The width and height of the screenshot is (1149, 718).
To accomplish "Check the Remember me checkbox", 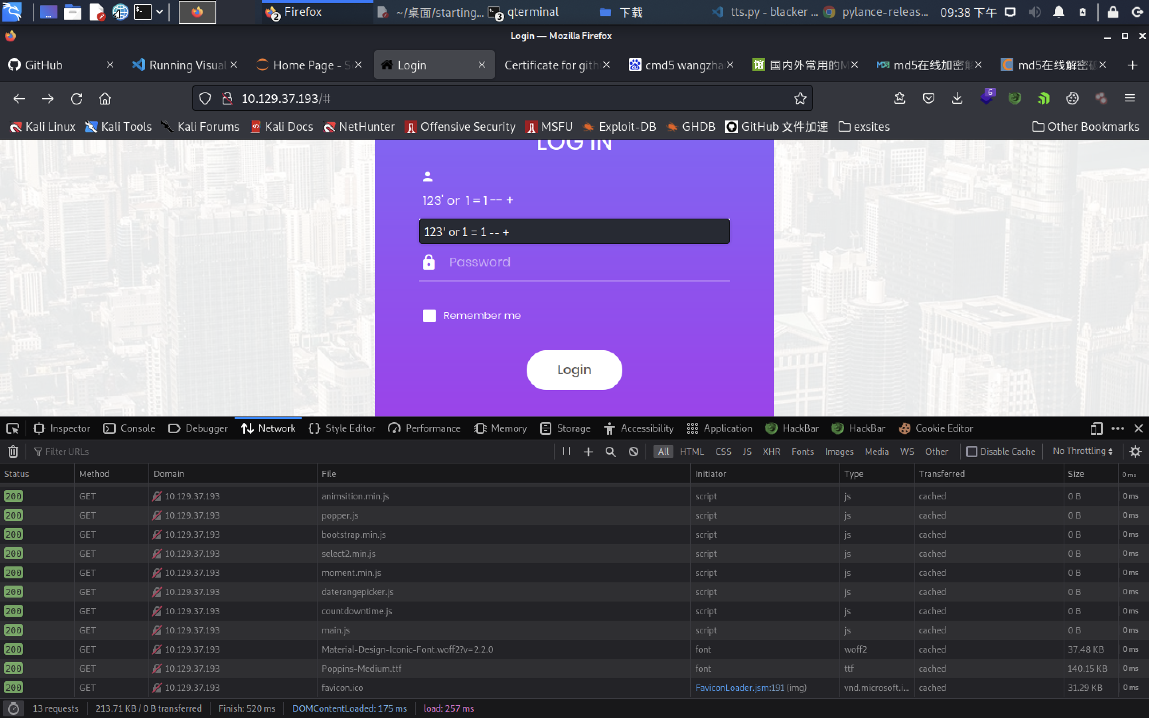I will (x=429, y=316).
